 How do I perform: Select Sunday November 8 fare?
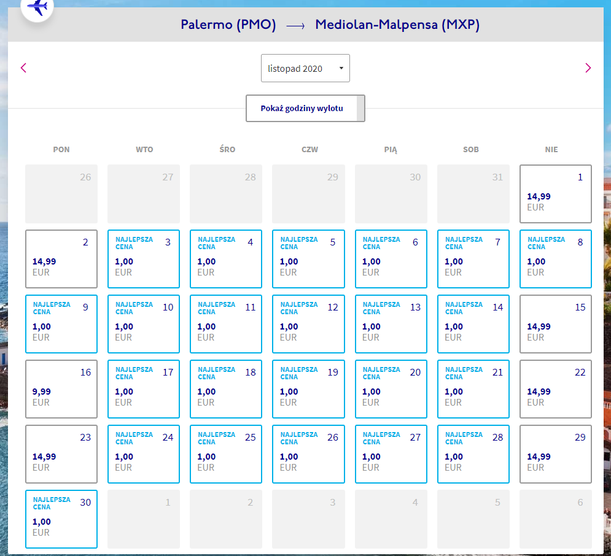coord(556,259)
